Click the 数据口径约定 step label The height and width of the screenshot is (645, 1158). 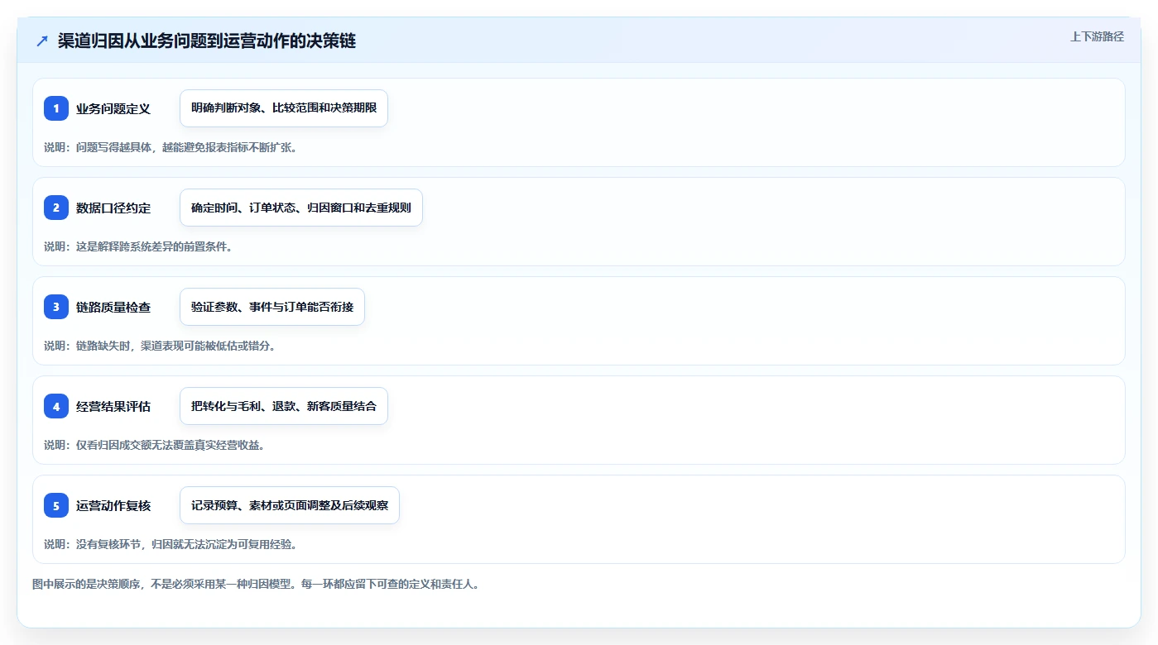113,208
